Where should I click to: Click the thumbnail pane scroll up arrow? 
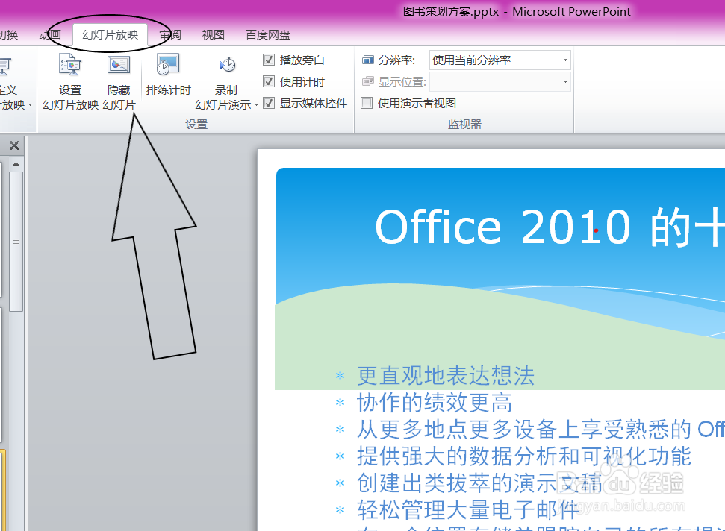point(16,164)
